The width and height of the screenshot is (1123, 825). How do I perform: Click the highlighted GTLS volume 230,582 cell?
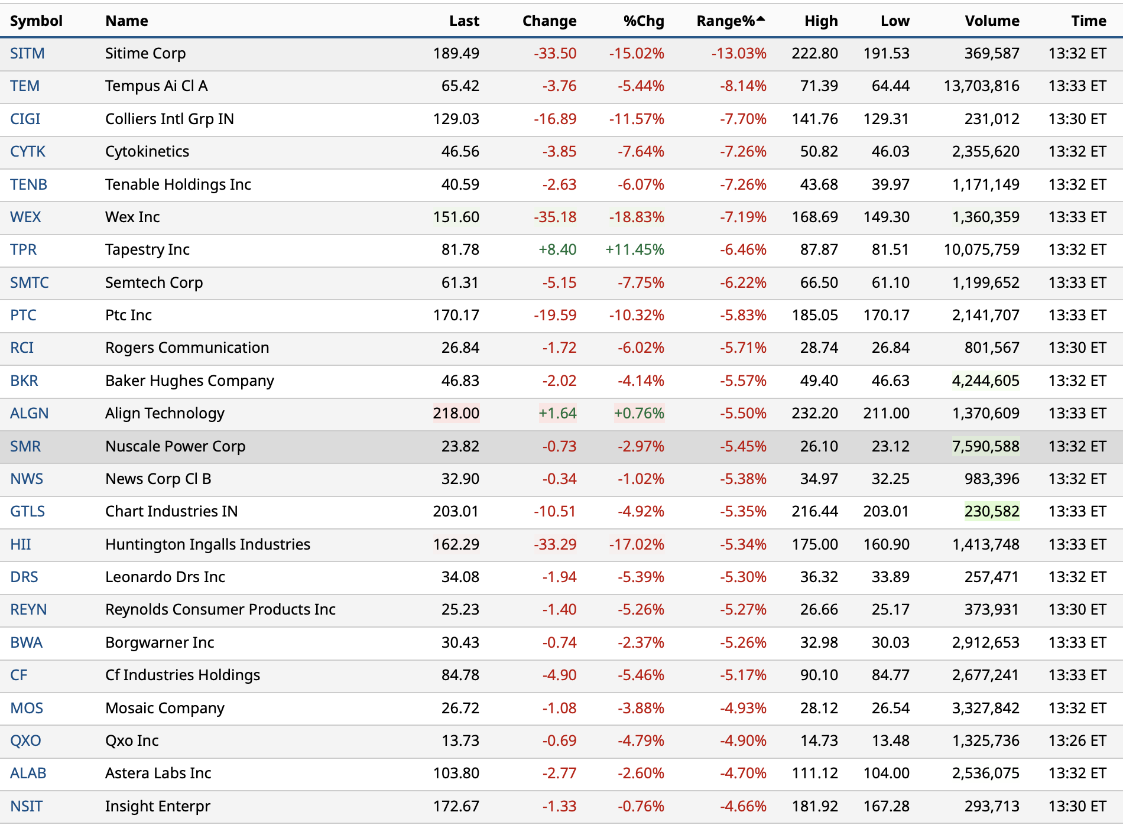[991, 511]
